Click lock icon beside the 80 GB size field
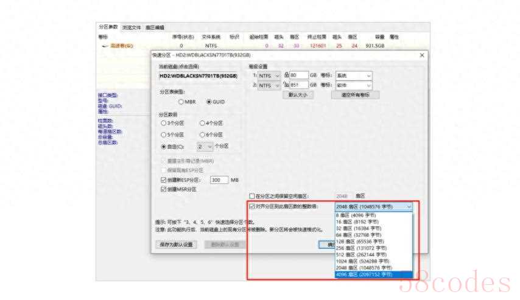520x300 pixels. [x=287, y=75]
